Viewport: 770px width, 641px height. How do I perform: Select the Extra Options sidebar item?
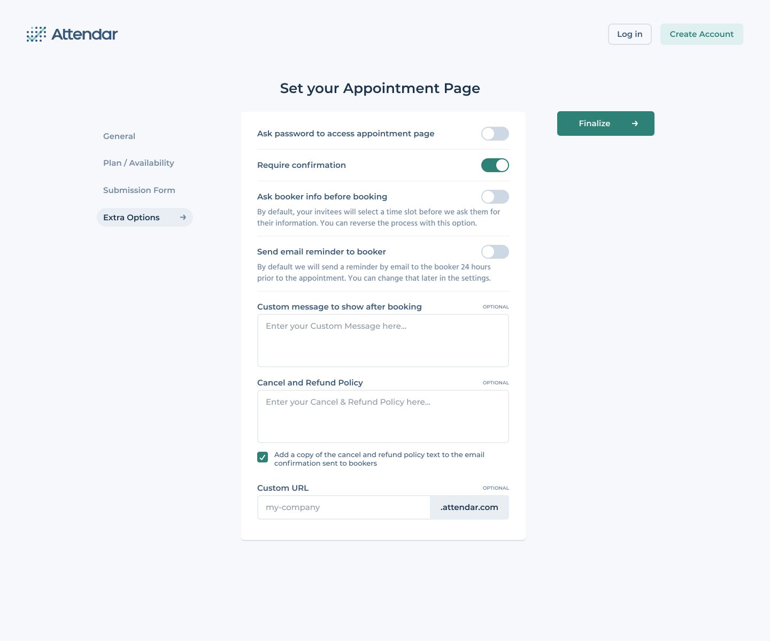(x=132, y=218)
